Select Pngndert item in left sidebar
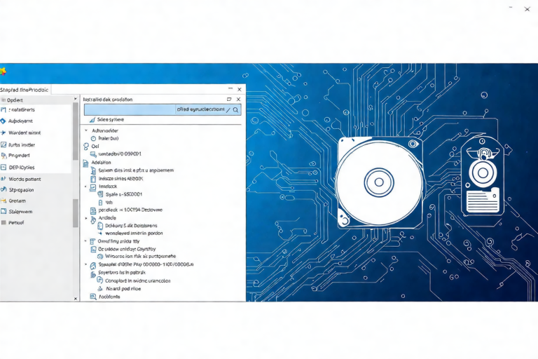 [20, 155]
